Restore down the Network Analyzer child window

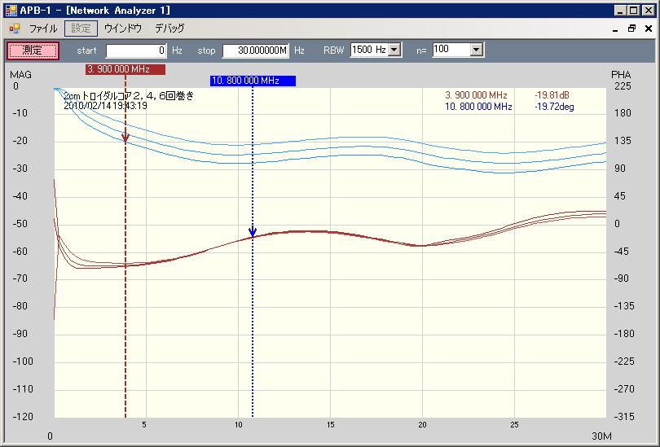tap(631, 28)
